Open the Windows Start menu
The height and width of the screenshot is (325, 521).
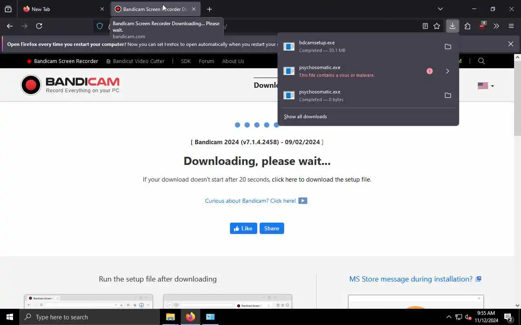click(10, 317)
